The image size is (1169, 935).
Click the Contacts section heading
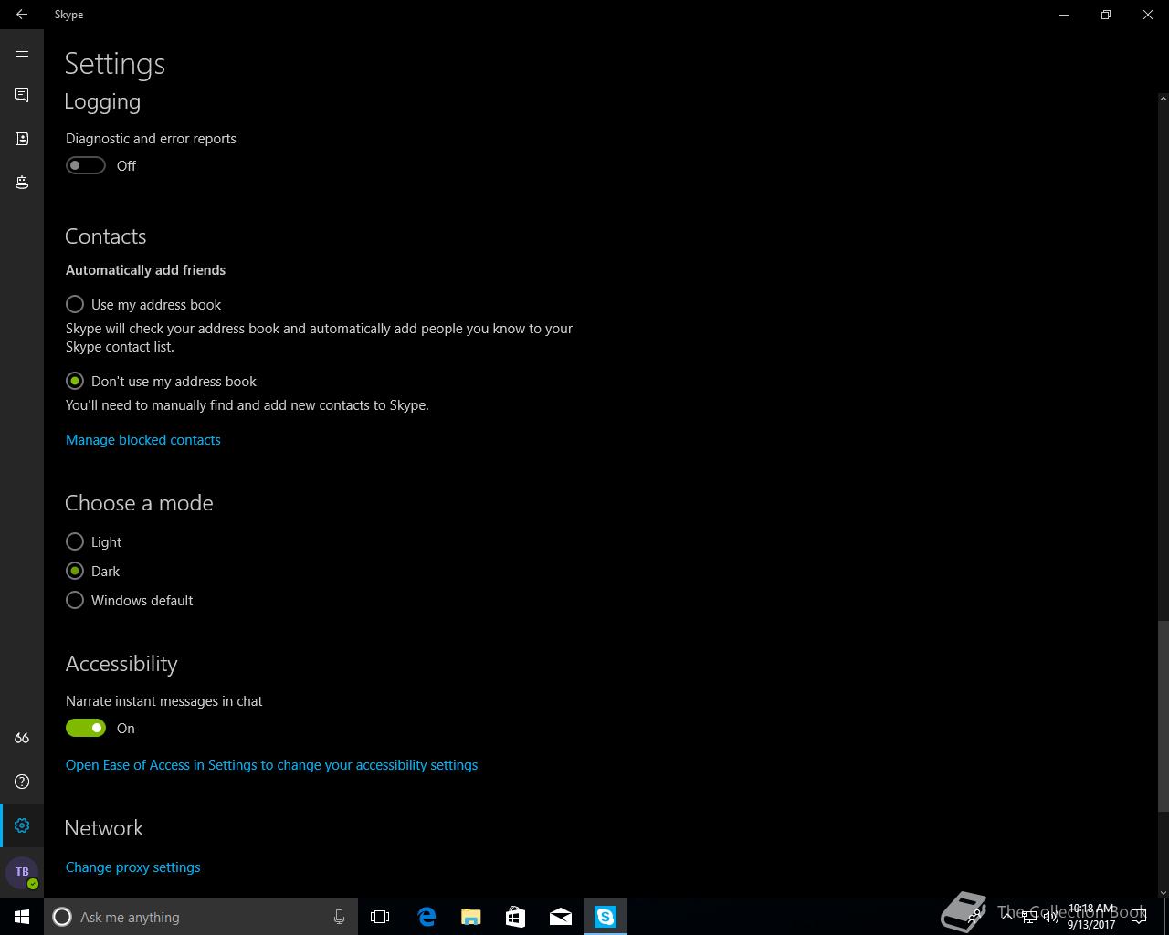pyautogui.click(x=106, y=236)
